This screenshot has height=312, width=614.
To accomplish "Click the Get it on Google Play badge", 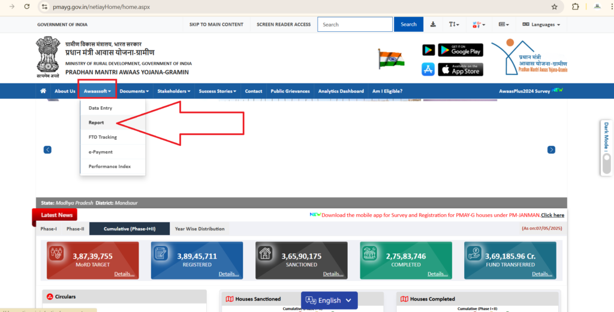I will click(x=460, y=50).
